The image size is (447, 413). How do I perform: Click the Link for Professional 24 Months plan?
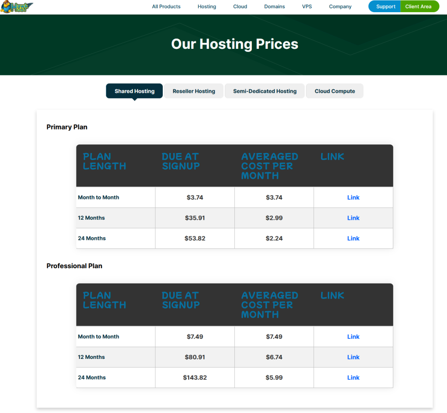pos(353,377)
